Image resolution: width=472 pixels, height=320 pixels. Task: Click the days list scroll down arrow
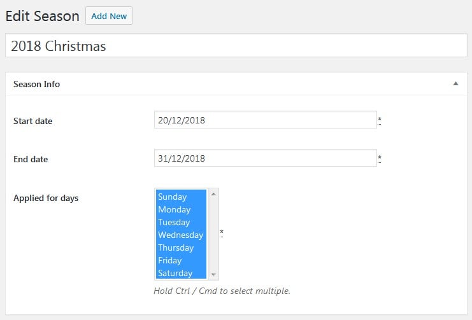tap(213, 275)
